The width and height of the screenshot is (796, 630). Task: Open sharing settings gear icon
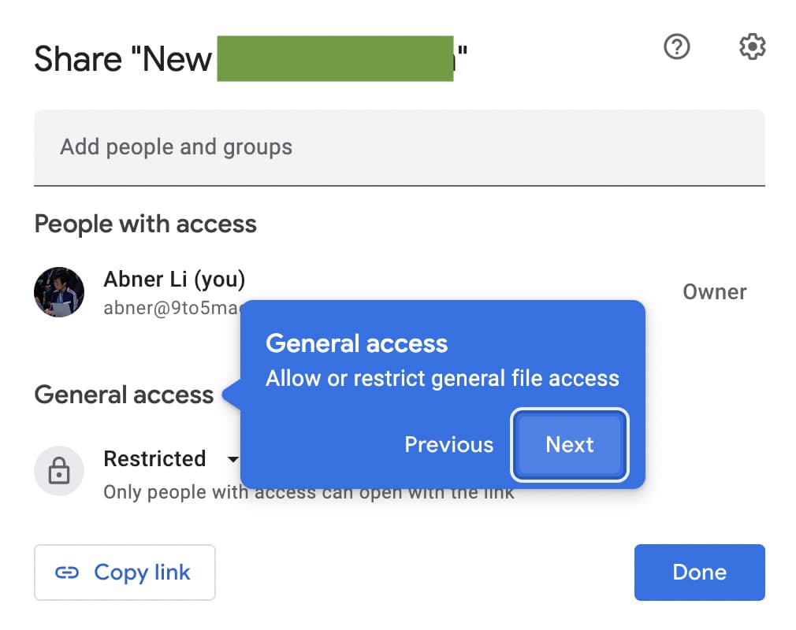click(752, 48)
